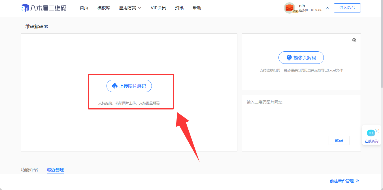Viewport: 383px width, 190px height.
Task: Follow the 前往后台管理 link
Action: 344,181
